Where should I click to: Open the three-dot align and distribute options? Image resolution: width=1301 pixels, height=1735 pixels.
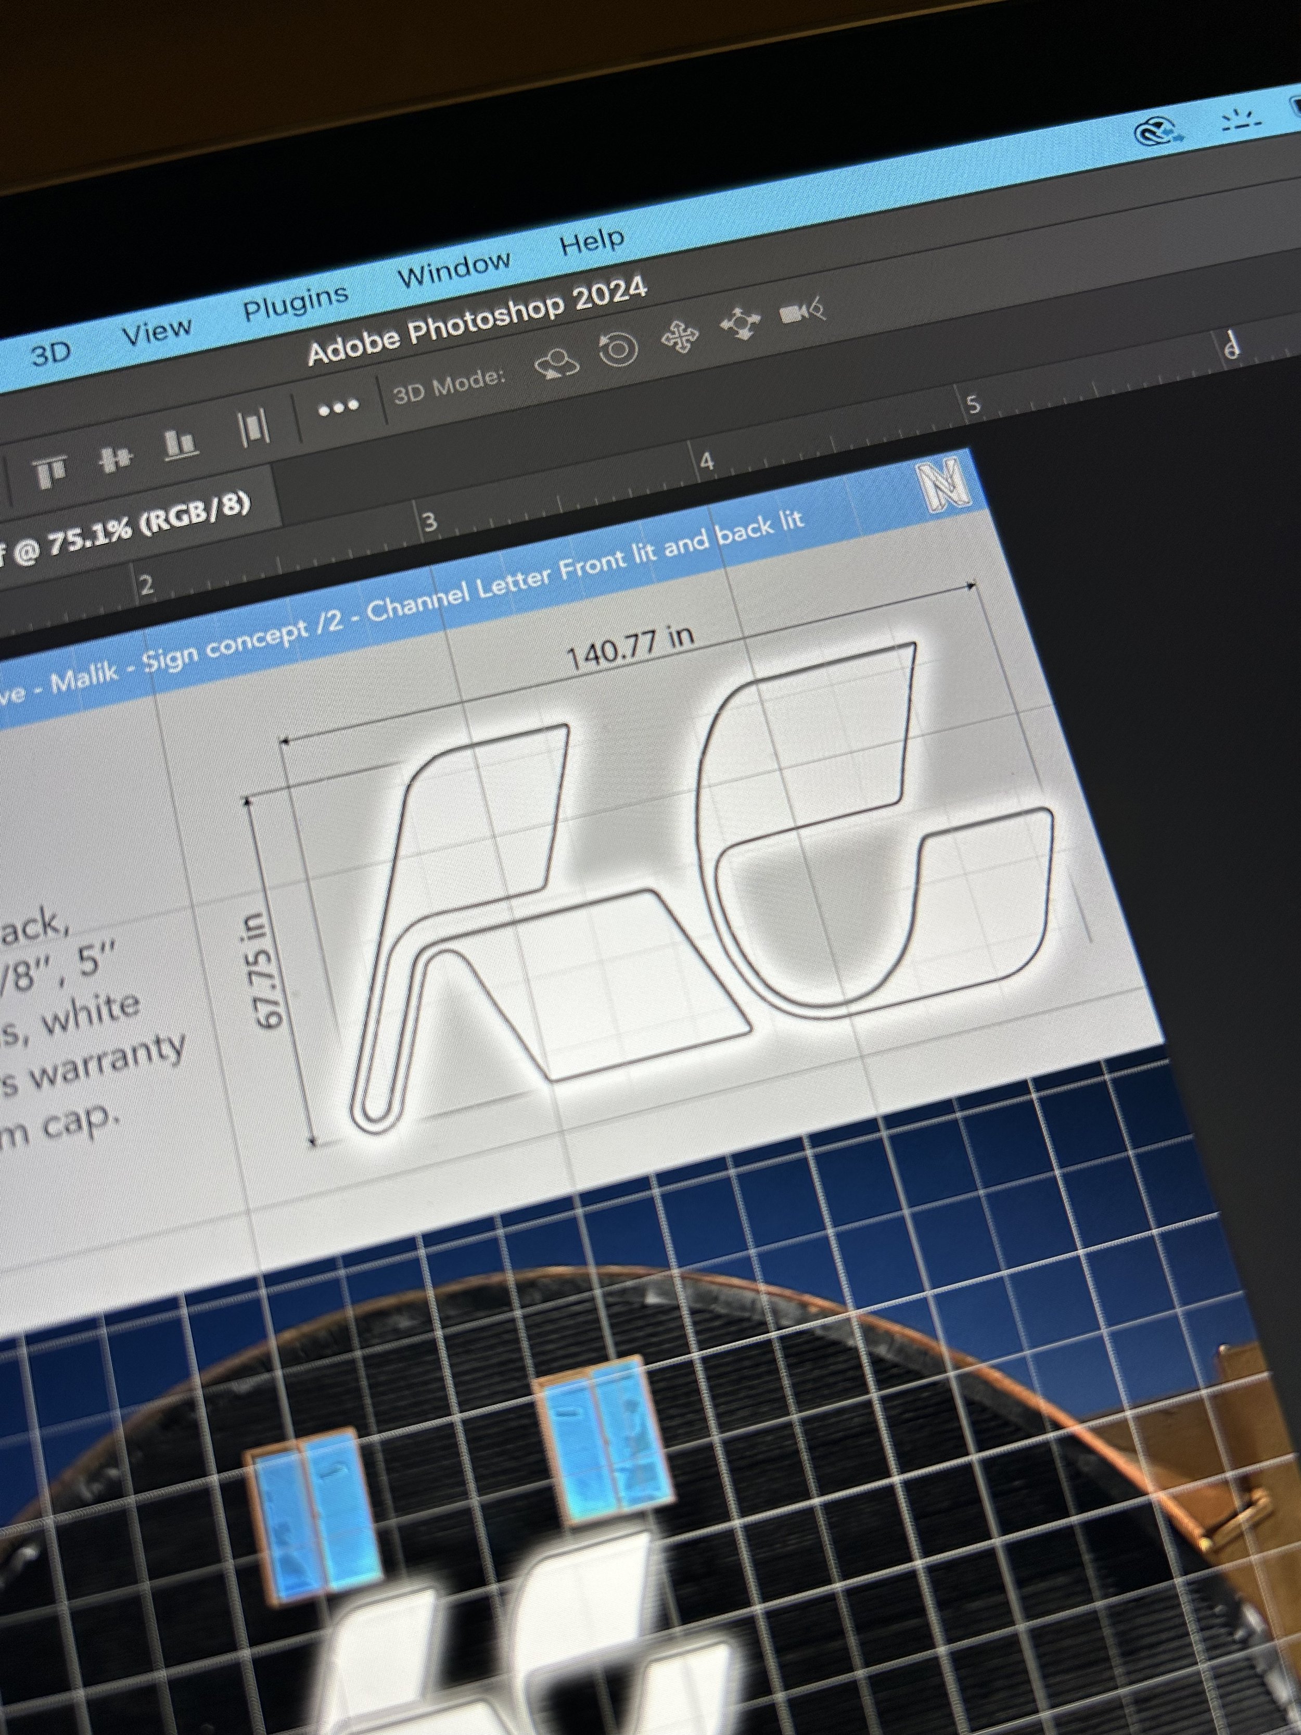pyautogui.click(x=339, y=407)
